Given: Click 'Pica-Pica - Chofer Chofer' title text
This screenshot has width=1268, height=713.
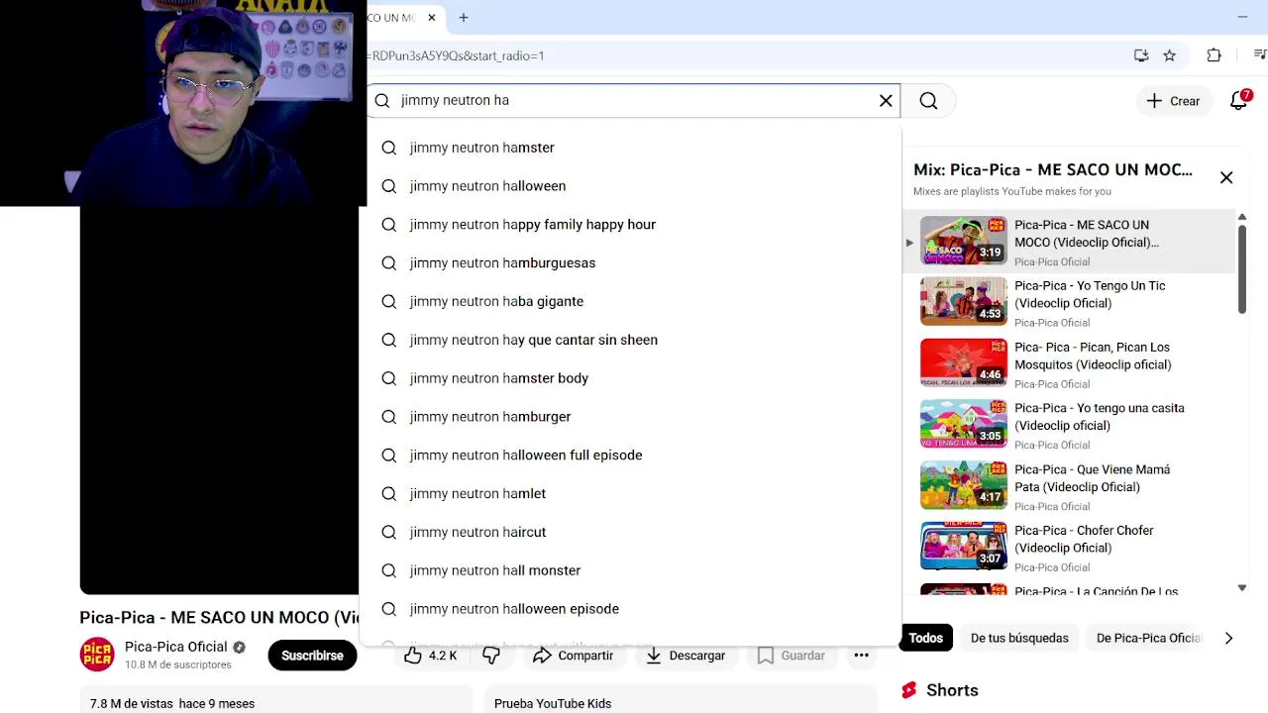Looking at the screenshot, I should [x=1084, y=539].
